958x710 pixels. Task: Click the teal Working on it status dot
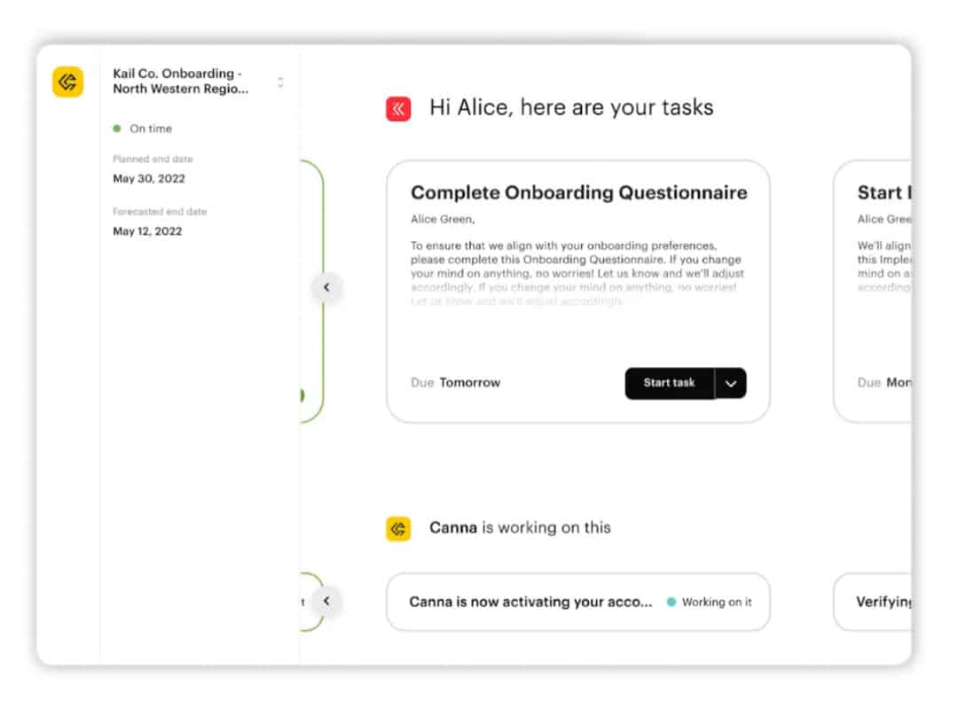(x=673, y=602)
